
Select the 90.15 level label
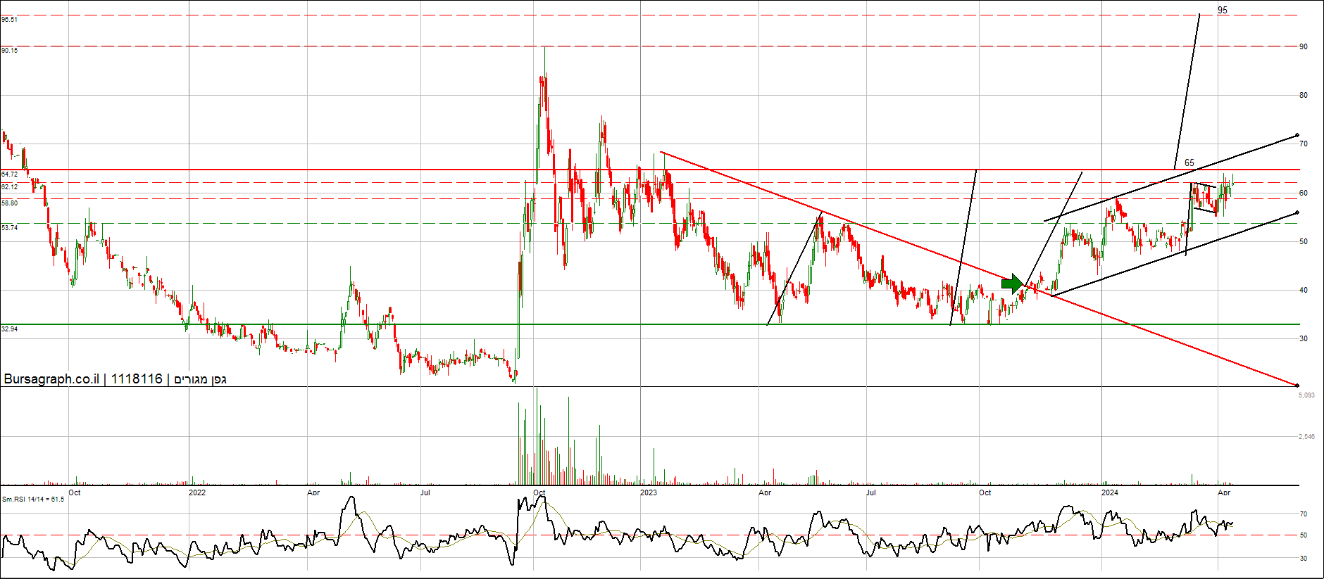[9, 51]
